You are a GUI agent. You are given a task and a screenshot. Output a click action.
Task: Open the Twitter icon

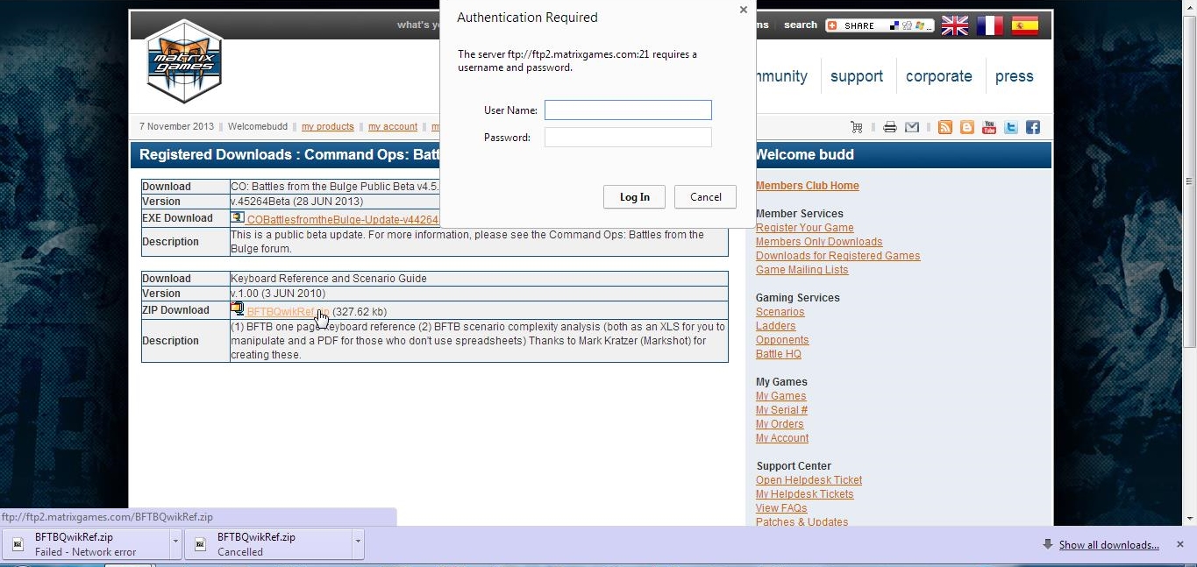click(1011, 127)
